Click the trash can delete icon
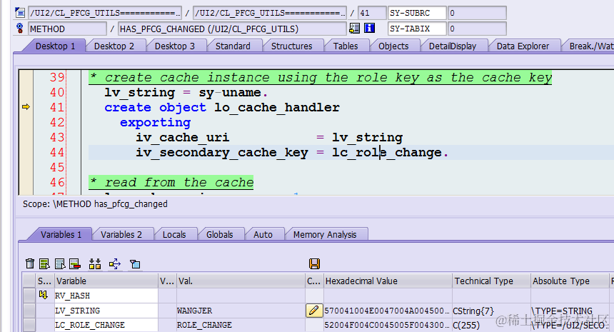The image size is (614, 332). 30,264
